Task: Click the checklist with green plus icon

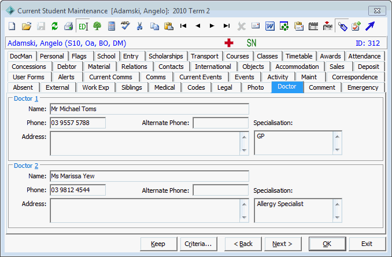Action: (x=356, y=26)
